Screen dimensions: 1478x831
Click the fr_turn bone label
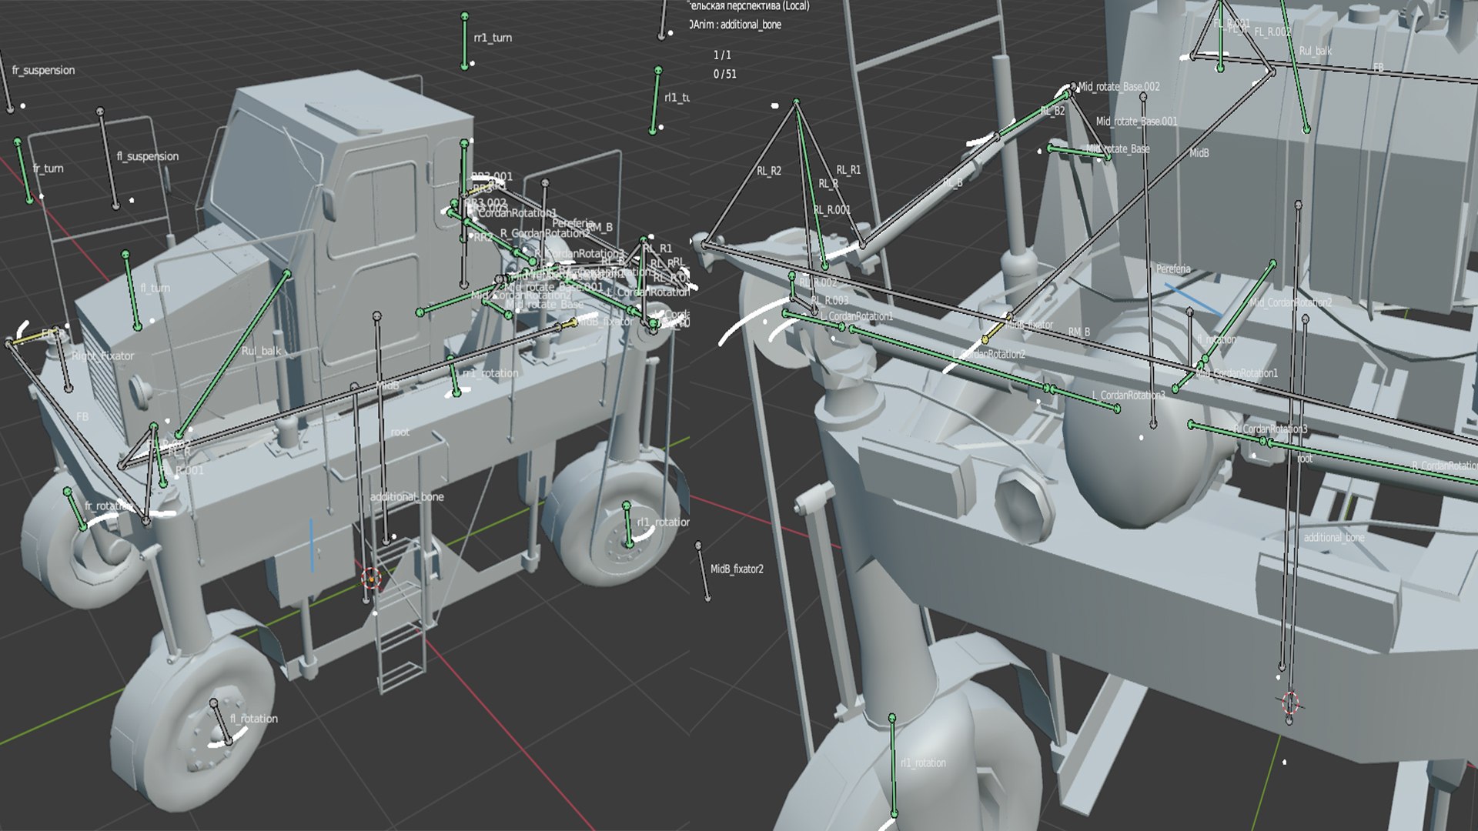coord(48,169)
